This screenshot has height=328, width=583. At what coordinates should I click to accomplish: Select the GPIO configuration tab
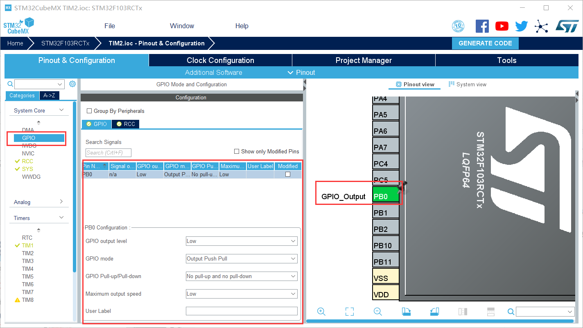(97, 124)
